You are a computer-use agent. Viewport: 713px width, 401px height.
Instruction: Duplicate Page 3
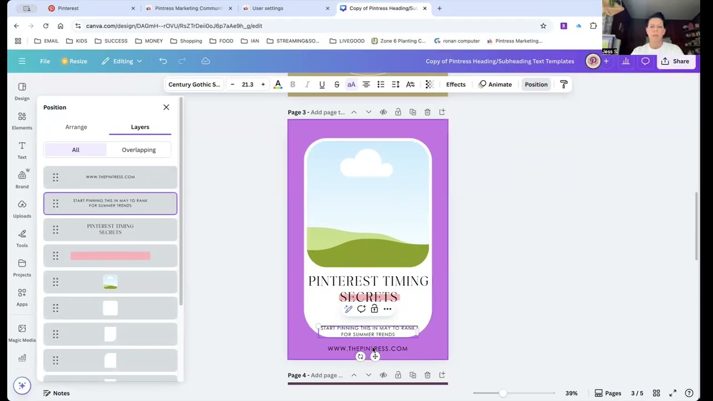pos(413,113)
